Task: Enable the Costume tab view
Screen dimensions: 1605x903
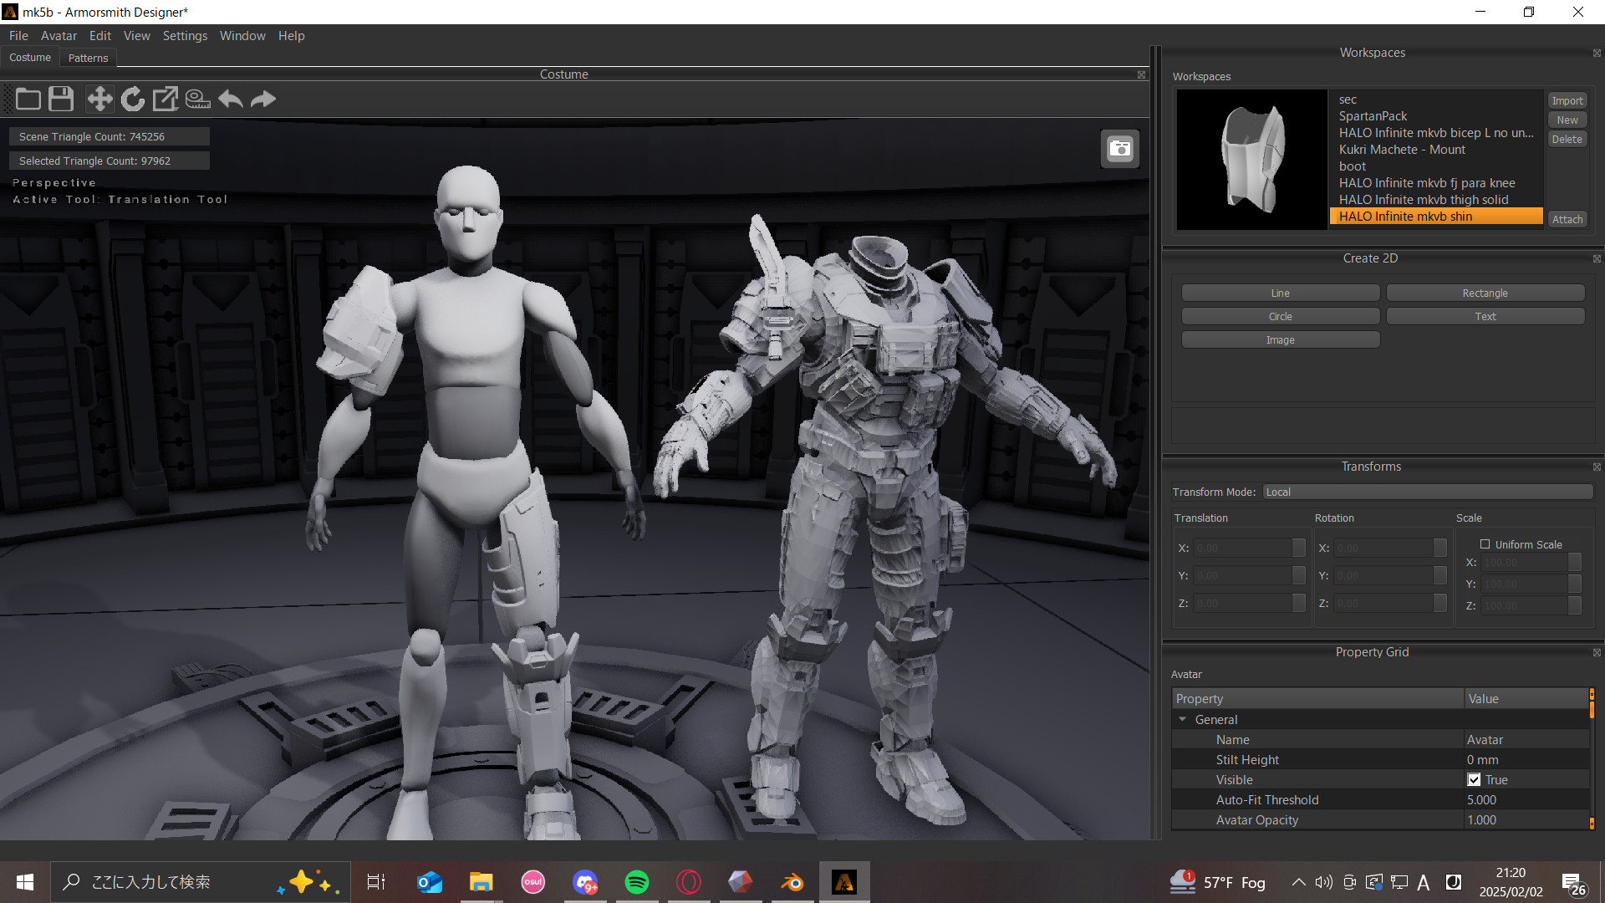Action: 30,58
